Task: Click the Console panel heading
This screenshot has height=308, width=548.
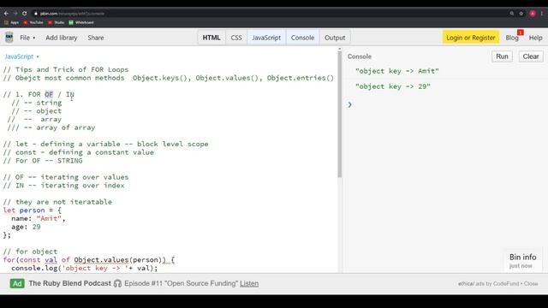Action: pyautogui.click(x=360, y=56)
